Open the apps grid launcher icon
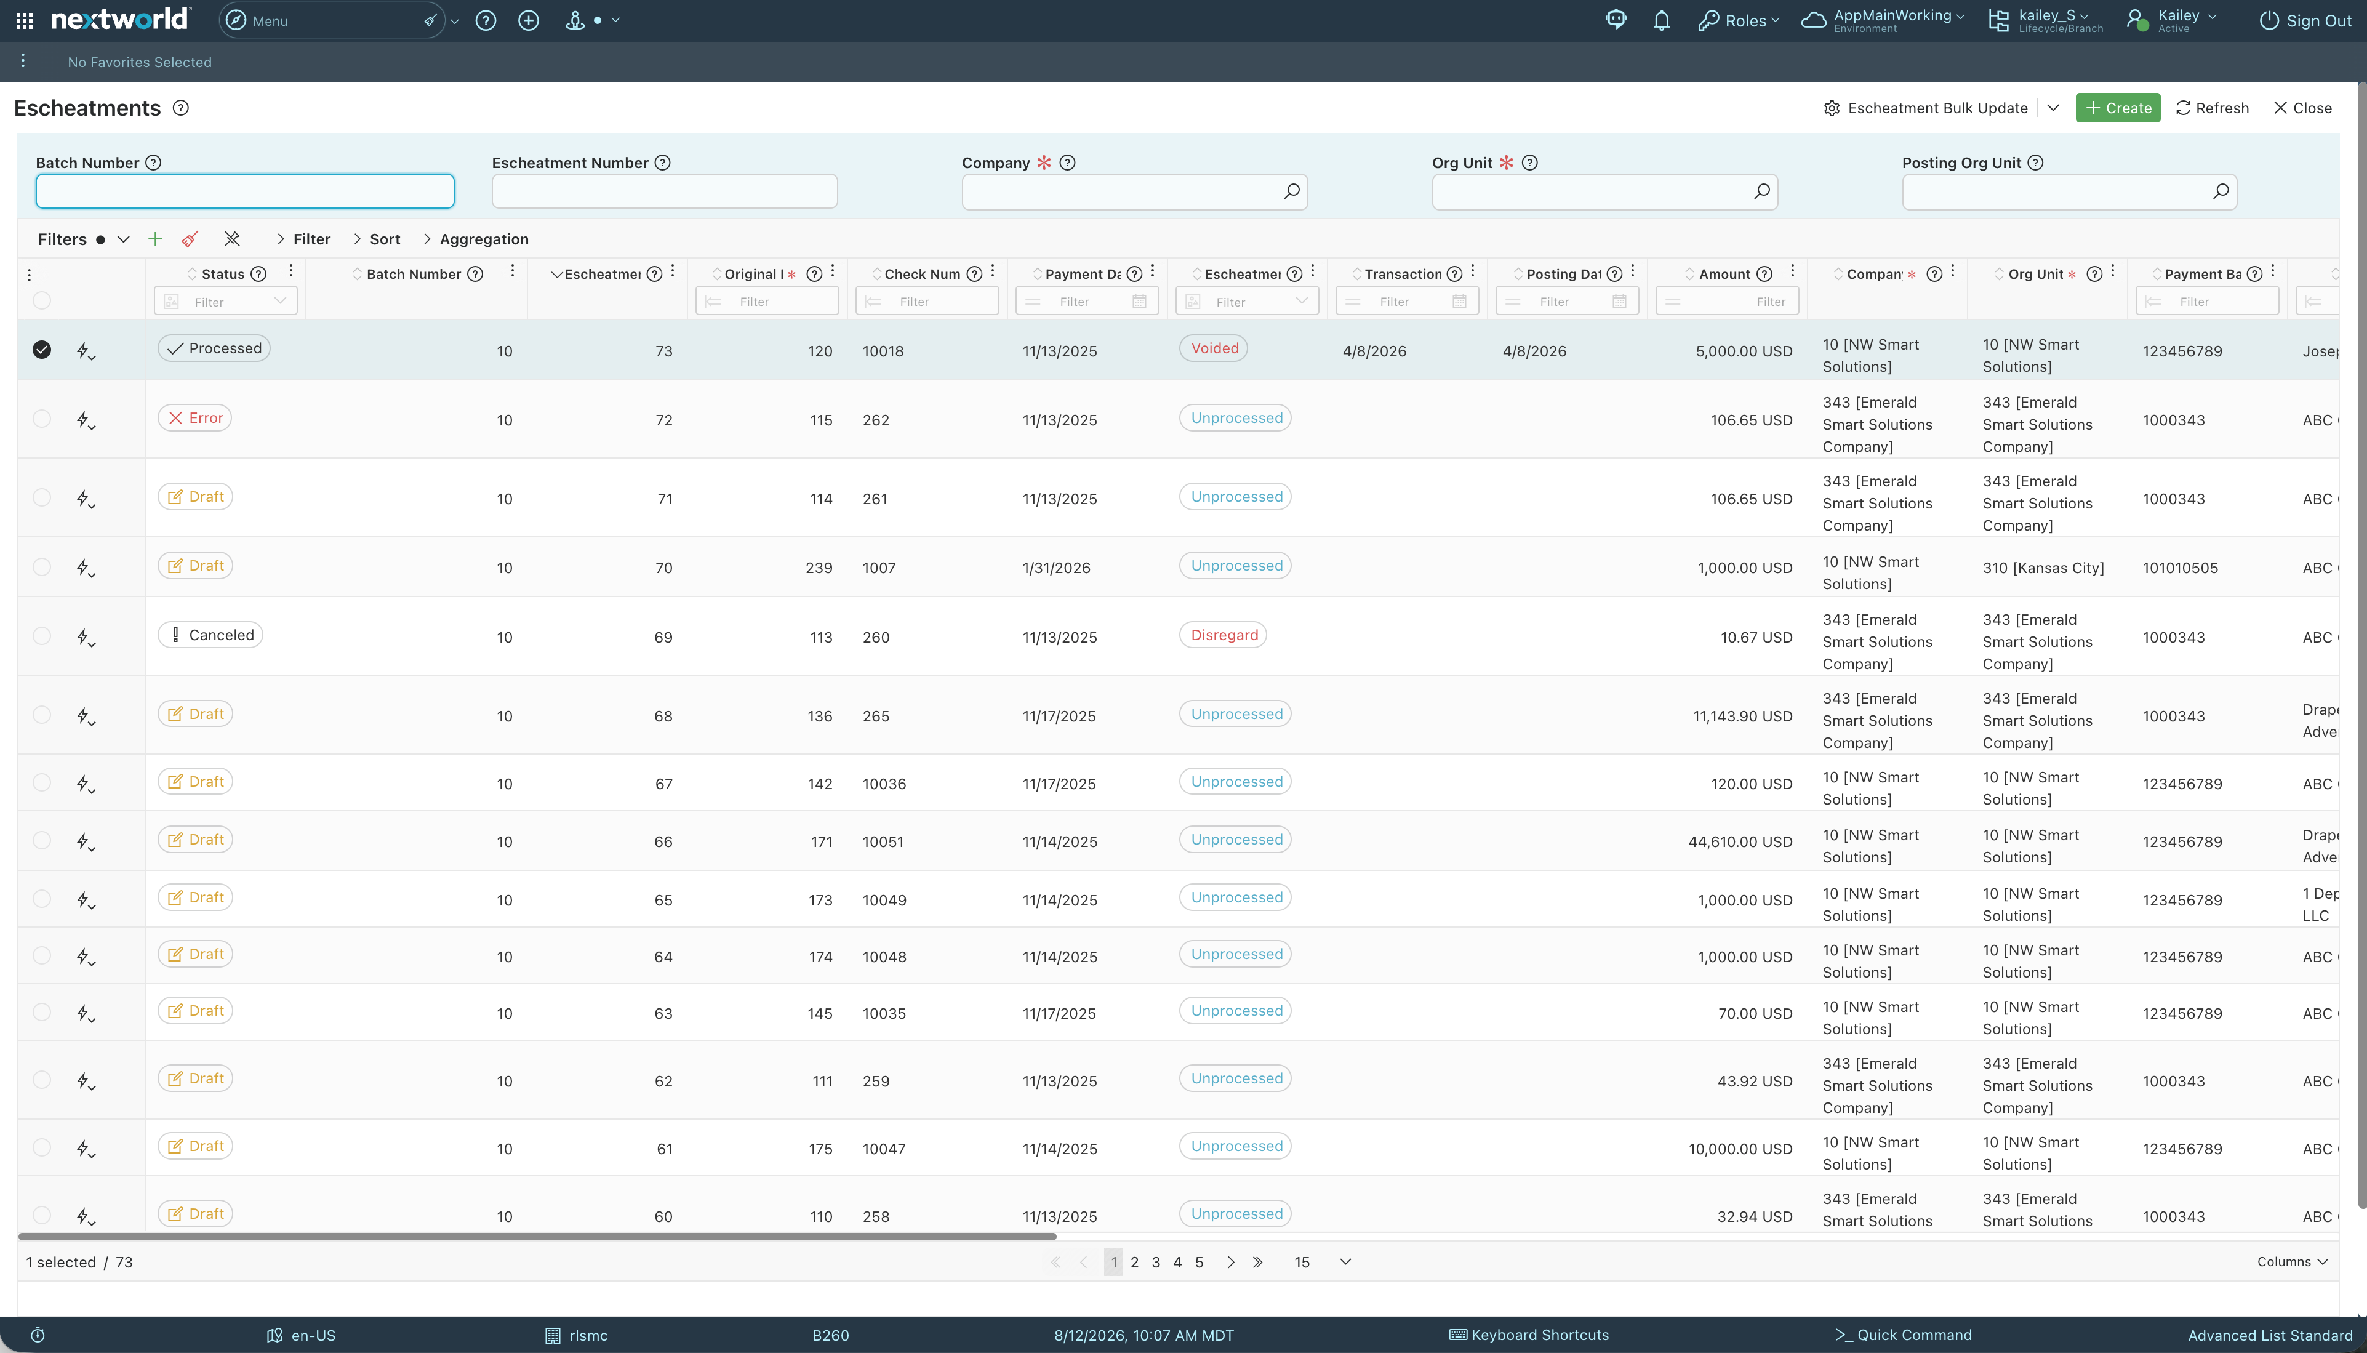This screenshot has height=1353, width=2367. coord(25,20)
